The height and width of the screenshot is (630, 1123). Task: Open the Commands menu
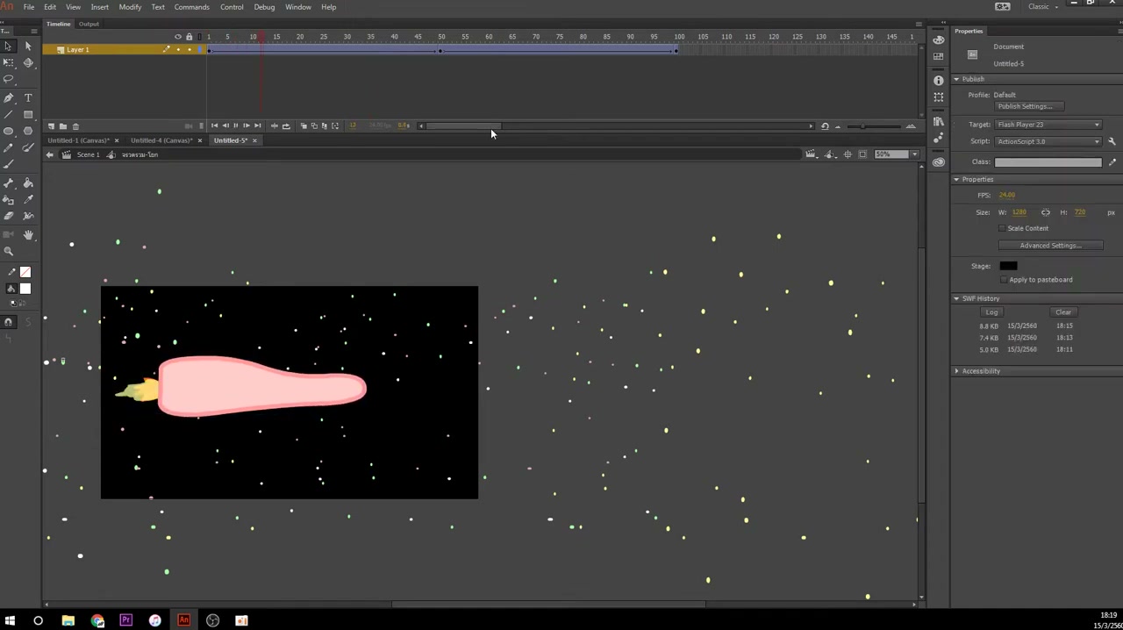point(191,7)
